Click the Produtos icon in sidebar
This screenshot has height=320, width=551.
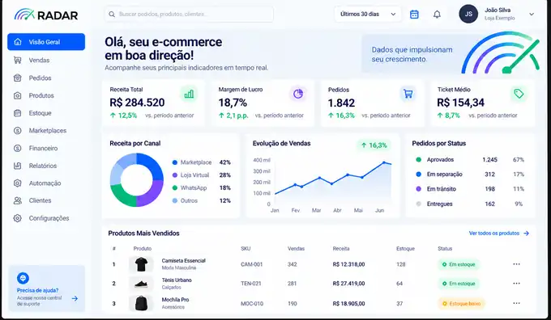tap(17, 95)
